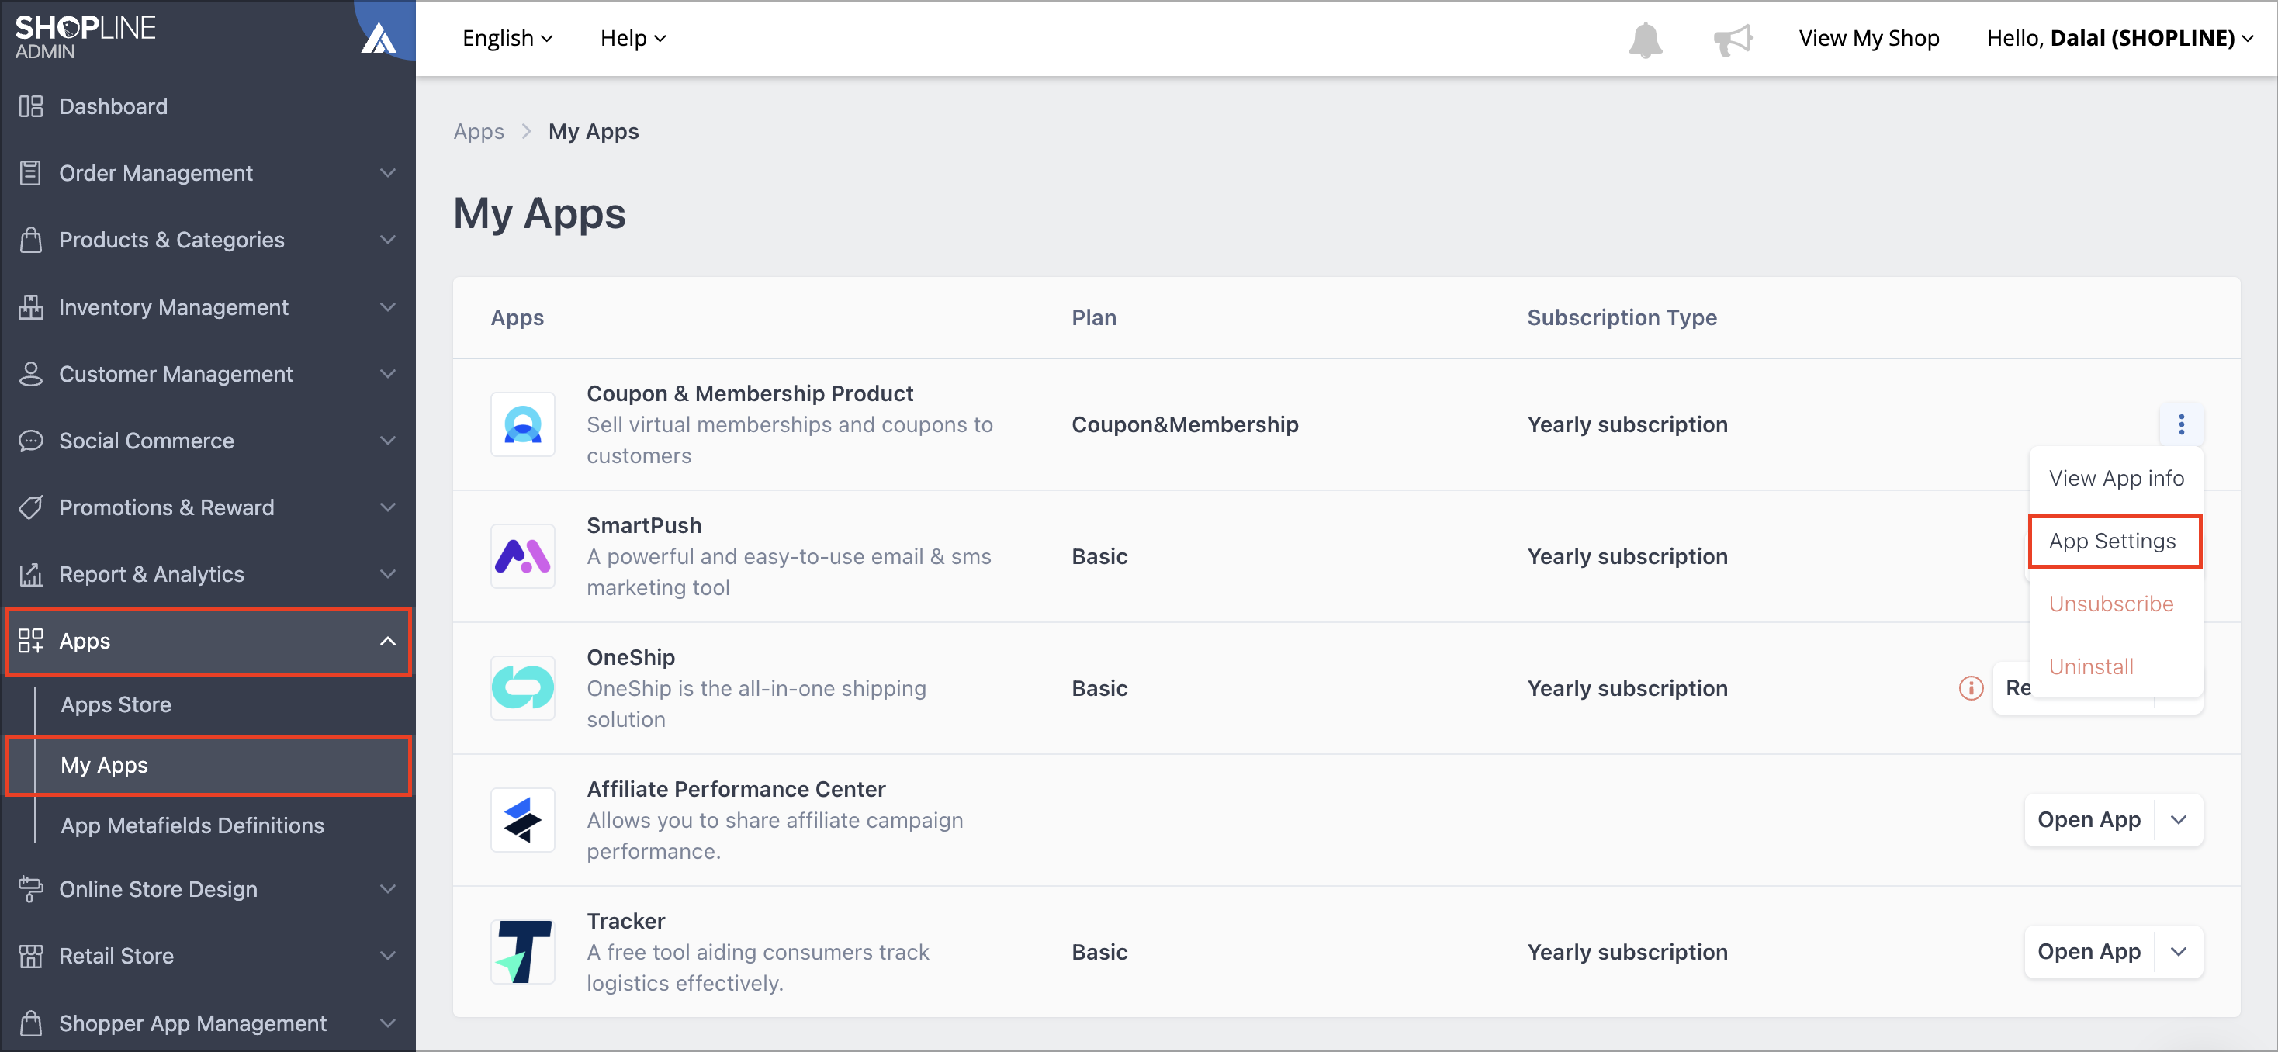Image resolution: width=2278 pixels, height=1052 pixels.
Task: Expand the Report & Analytics chevron
Action: pyautogui.click(x=387, y=575)
